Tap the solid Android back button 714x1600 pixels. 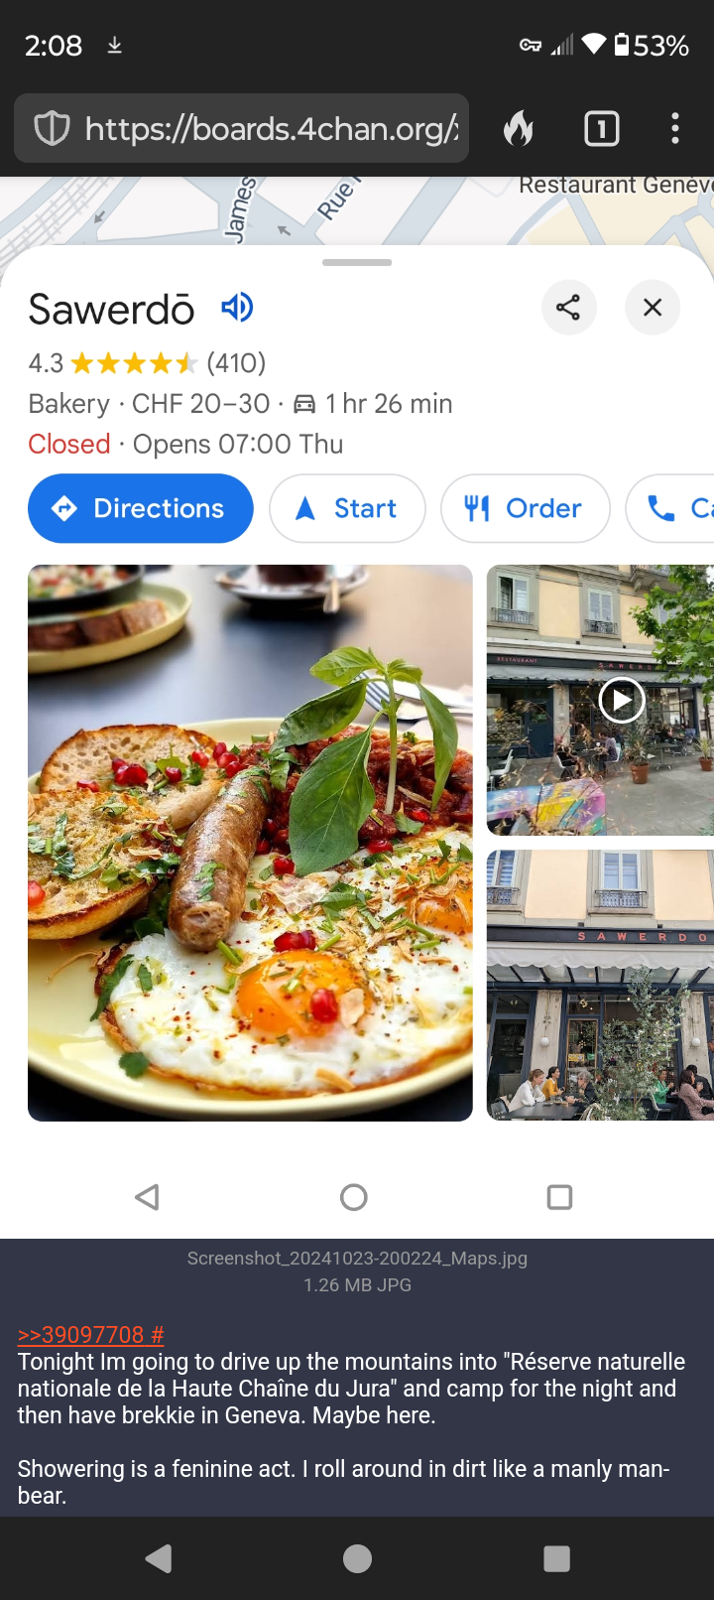point(159,1559)
